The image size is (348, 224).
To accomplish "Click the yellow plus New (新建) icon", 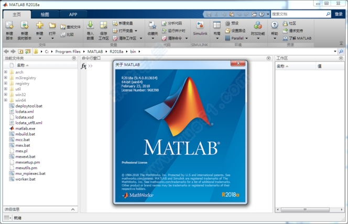I will [x=39, y=25].
